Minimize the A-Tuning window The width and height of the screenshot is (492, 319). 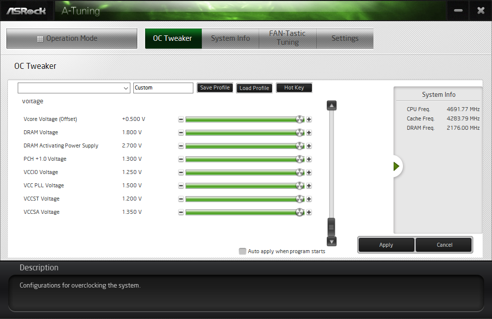[458, 11]
